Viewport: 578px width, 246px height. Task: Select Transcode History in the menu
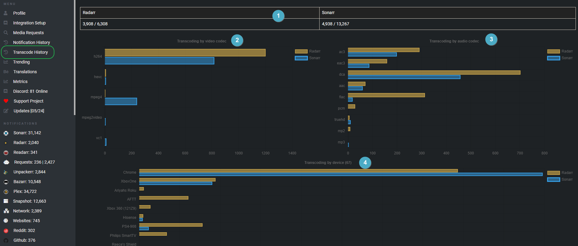(31, 52)
